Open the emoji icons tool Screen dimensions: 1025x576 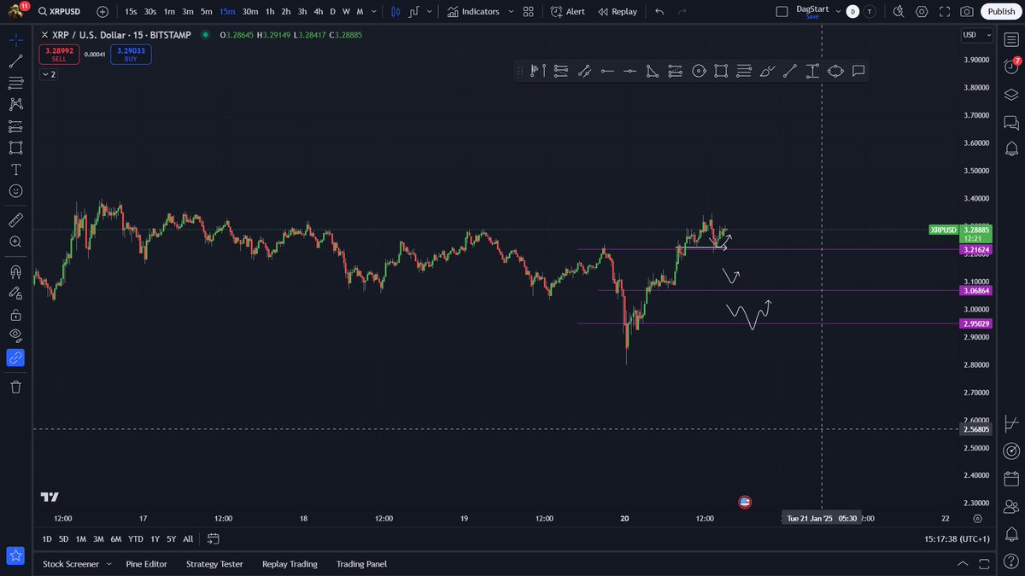click(x=15, y=191)
